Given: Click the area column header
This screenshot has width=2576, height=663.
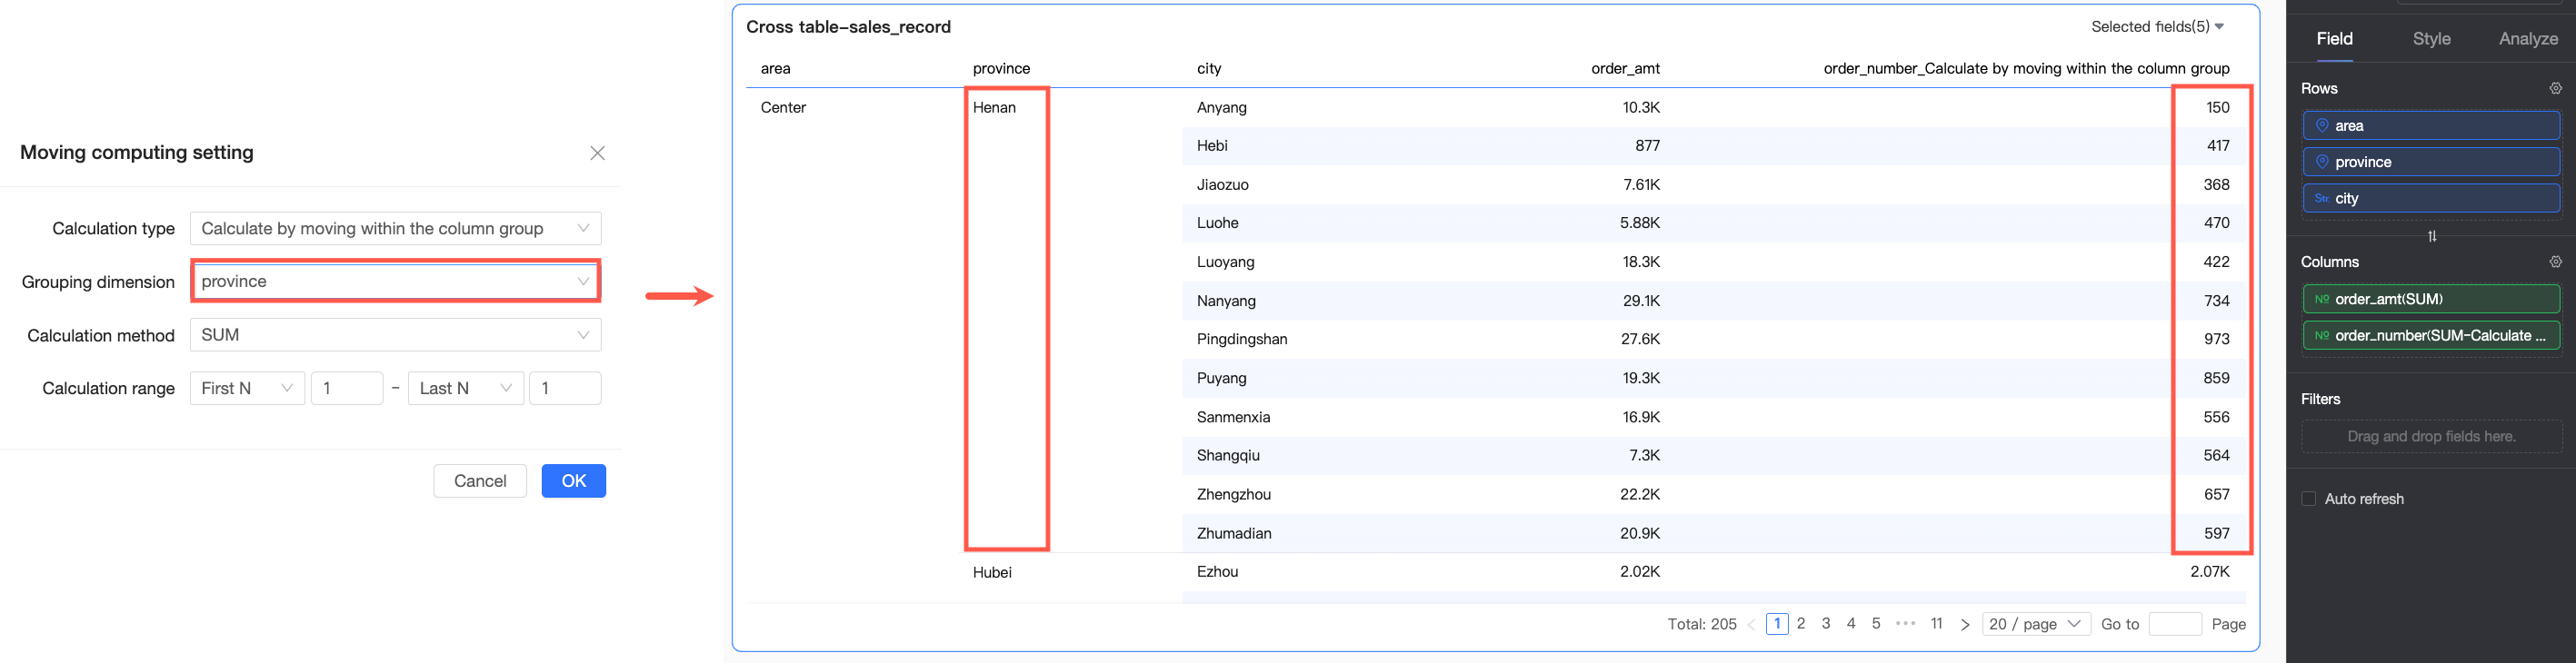Looking at the screenshot, I should pos(775,69).
